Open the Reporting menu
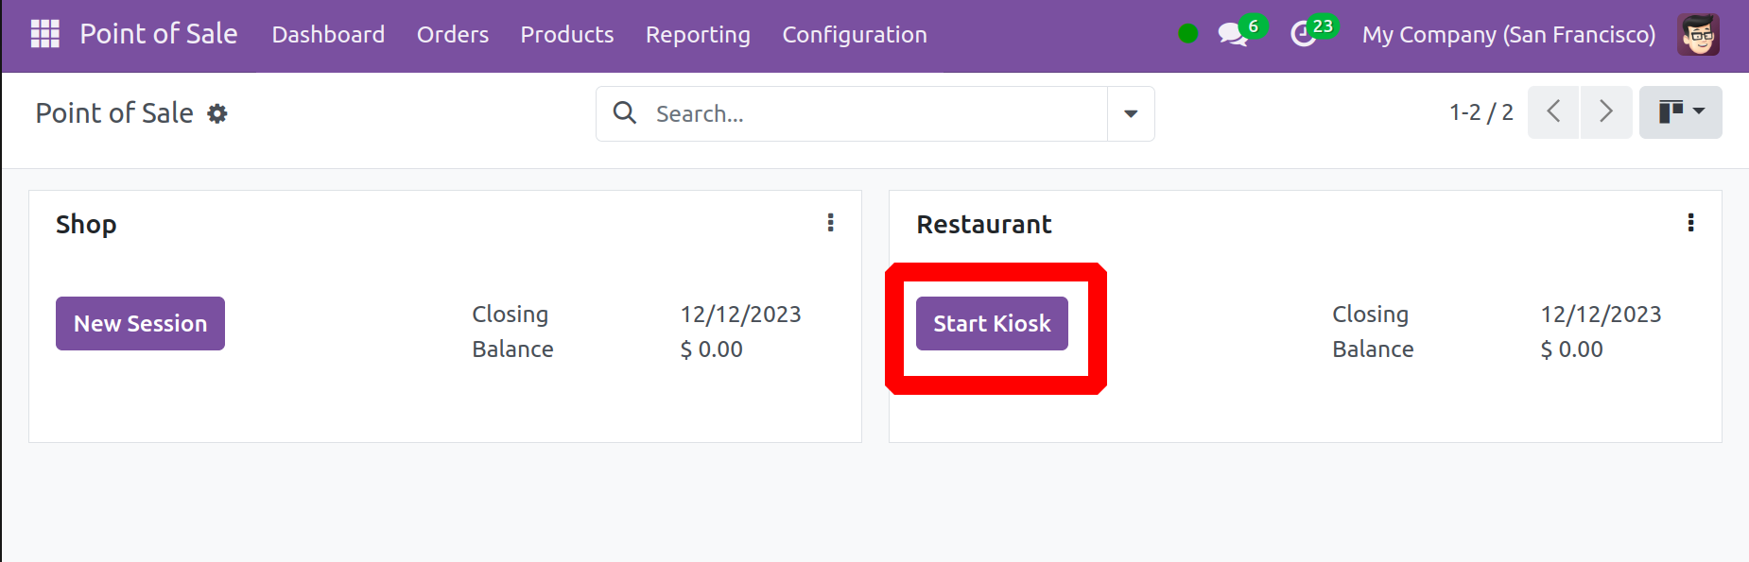1749x562 pixels. click(698, 35)
